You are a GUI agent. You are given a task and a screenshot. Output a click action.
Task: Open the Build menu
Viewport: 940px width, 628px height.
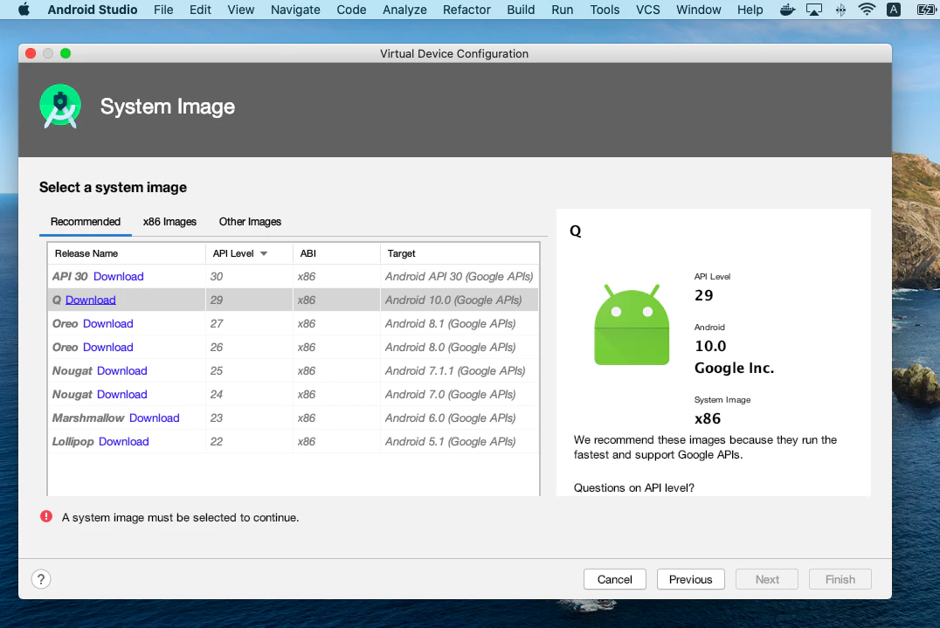coord(521,10)
